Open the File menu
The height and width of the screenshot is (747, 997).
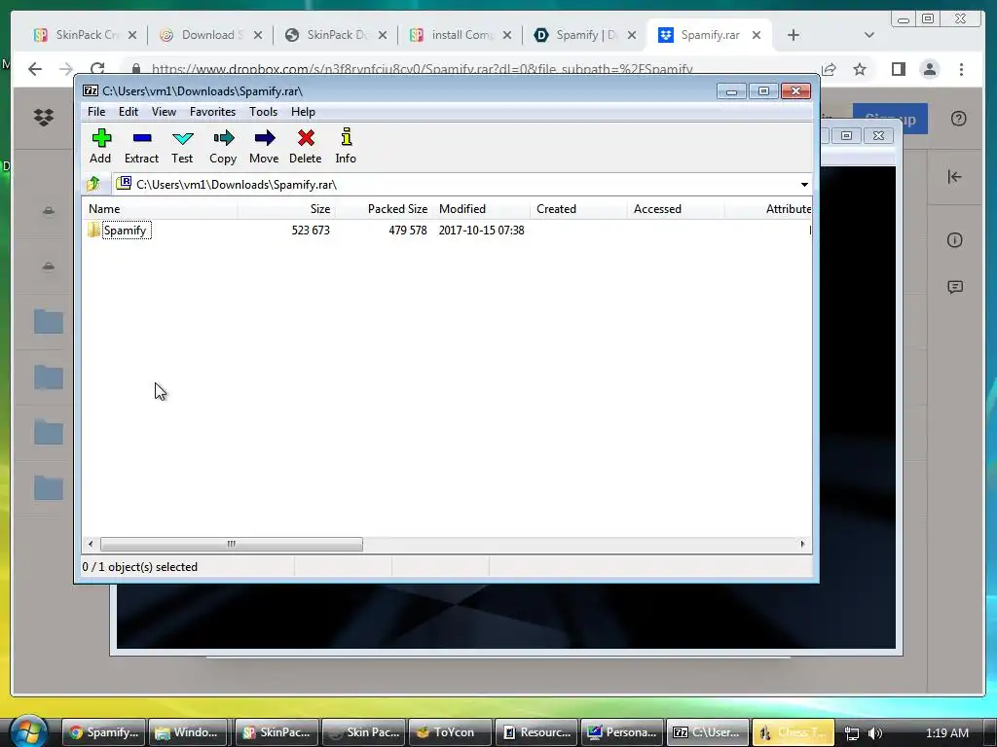click(x=96, y=112)
